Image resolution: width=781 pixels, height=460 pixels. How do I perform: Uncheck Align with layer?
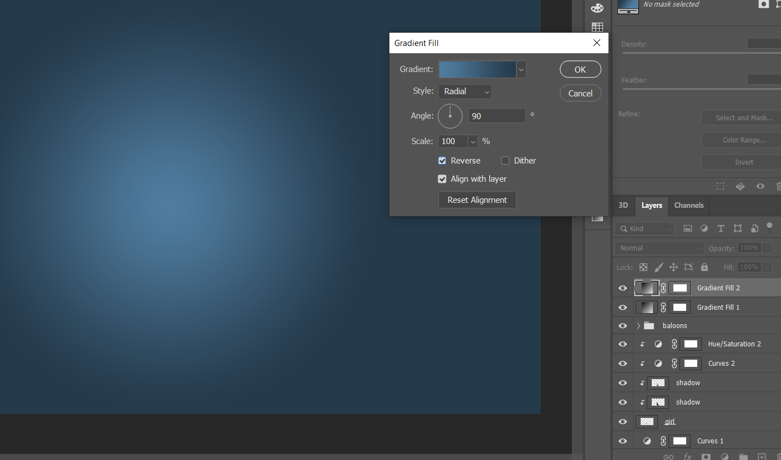(x=442, y=179)
